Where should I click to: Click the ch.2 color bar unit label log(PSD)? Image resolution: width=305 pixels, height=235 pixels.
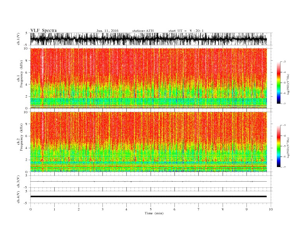288,147
